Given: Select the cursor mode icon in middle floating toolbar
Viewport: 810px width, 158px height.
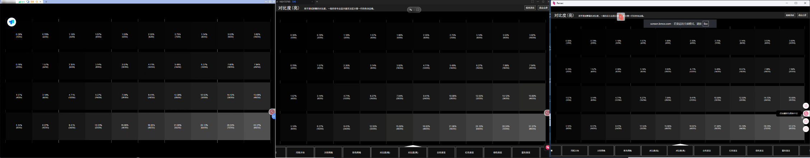Looking at the screenshot, I should [x=411, y=10].
